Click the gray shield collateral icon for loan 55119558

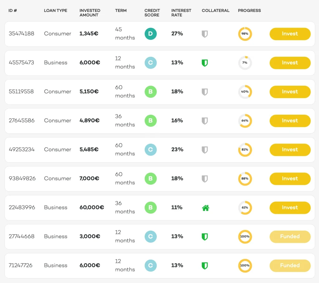click(x=205, y=92)
